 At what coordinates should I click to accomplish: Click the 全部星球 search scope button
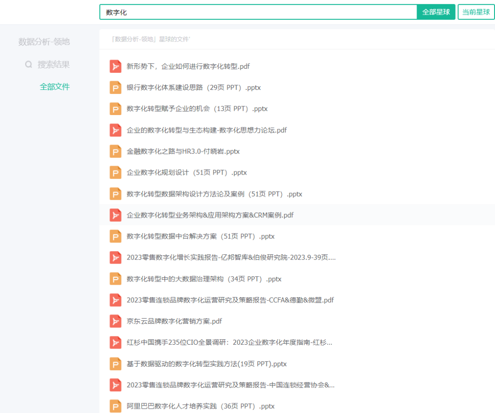(x=436, y=12)
